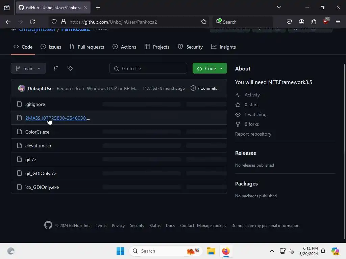The height and width of the screenshot is (259, 346).
Task: View tags with the tag icon
Action: pyautogui.click(x=70, y=68)
